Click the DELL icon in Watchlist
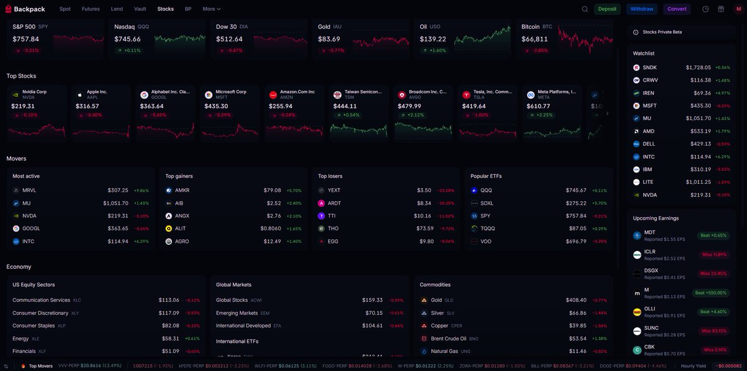The height and width of the screenshot is (371, 747). point(637,144)
